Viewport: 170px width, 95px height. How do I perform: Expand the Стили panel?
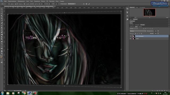(131, 23)
